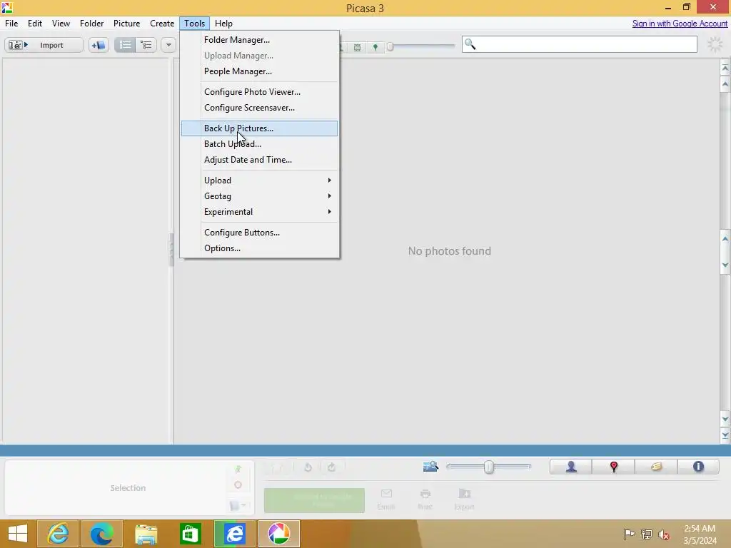The height and width of the screenshot is (548, 731).
Task: Switch to flat folder list view
Action: (x=125, y=45)
